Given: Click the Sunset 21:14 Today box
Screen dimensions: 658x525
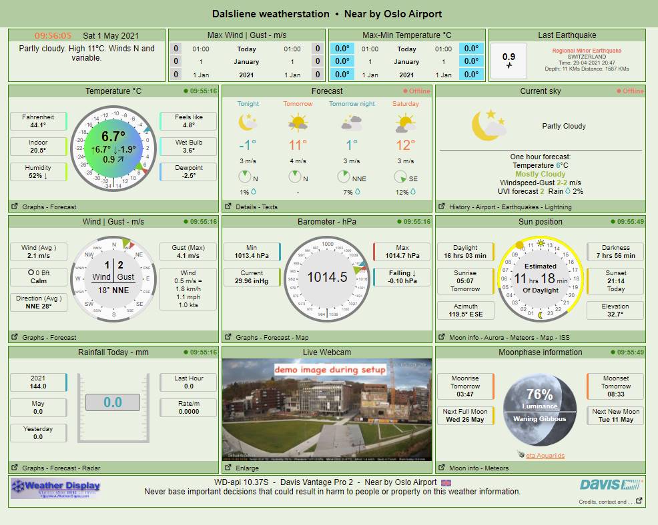Looking at the screenshot, I should coord(615,280).
